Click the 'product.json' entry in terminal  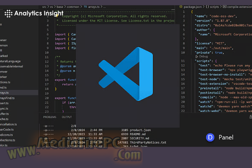coord(140,130)
